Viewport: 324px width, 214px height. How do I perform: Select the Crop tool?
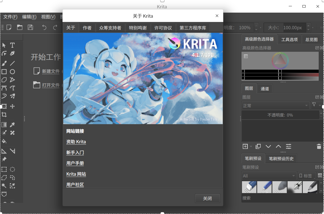pos(4,115)
